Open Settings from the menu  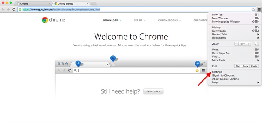[235, 72]
